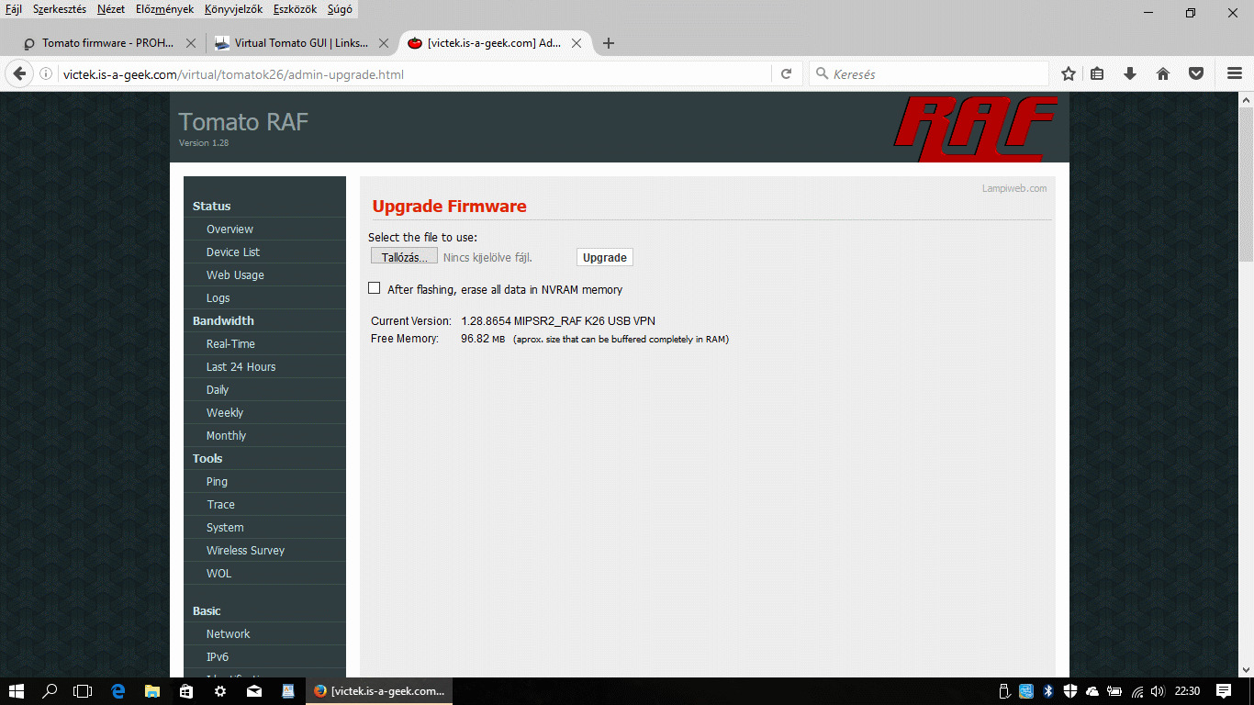Open the Fájl menu
Viewport: 1254px width, 705px height.
[x=14, y=9]
